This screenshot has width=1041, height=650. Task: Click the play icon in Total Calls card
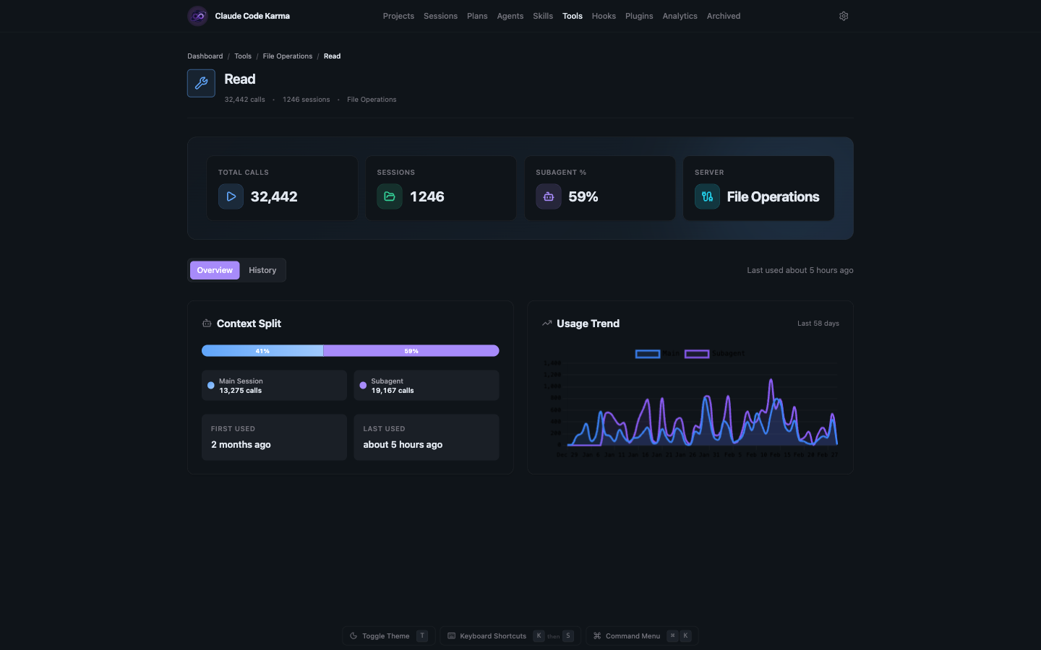click(231, 196)
